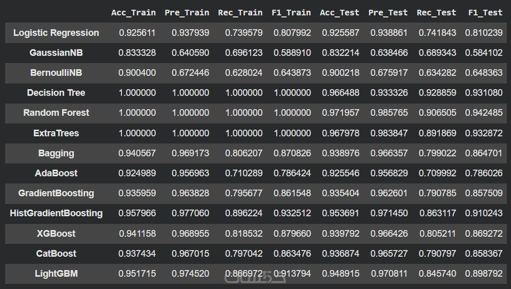Screen dimensions: 511x289
Task: Click GaussianNB Acc_Train value 0.833328
Action: pos(137,53)
